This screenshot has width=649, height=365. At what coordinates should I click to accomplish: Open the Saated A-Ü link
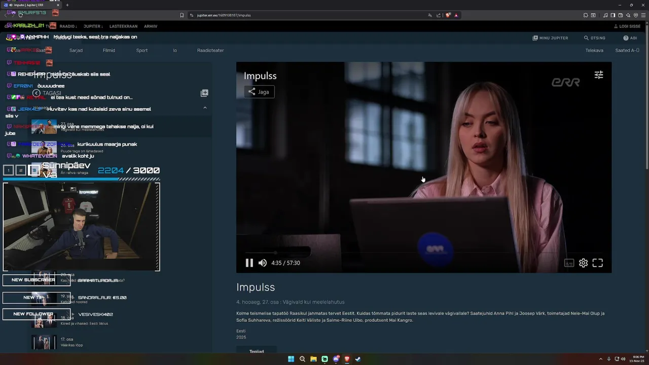point(627,51)
